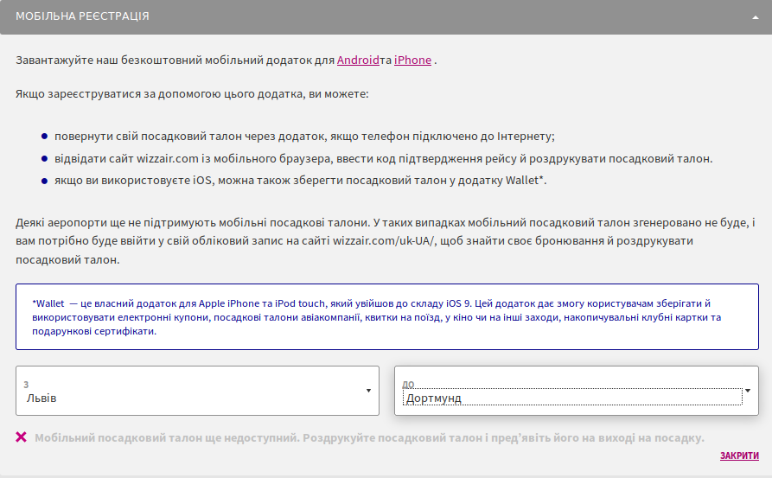Click the bullet dot beside 'відвідати сайт wizzair.com'
Image resolution: width=772 pixels, height=478 pixels.
tap(44, 159)
